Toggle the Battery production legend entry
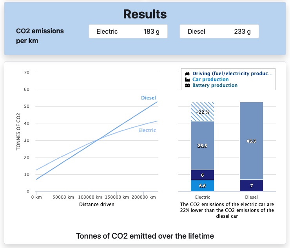The width and height of the screenshot is (290, 248). point(215,85)
